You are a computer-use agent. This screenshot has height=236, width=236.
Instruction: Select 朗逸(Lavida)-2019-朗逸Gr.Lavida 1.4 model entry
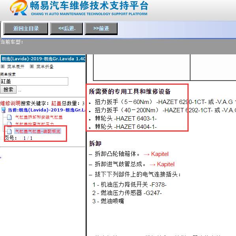tap(43, 59)
